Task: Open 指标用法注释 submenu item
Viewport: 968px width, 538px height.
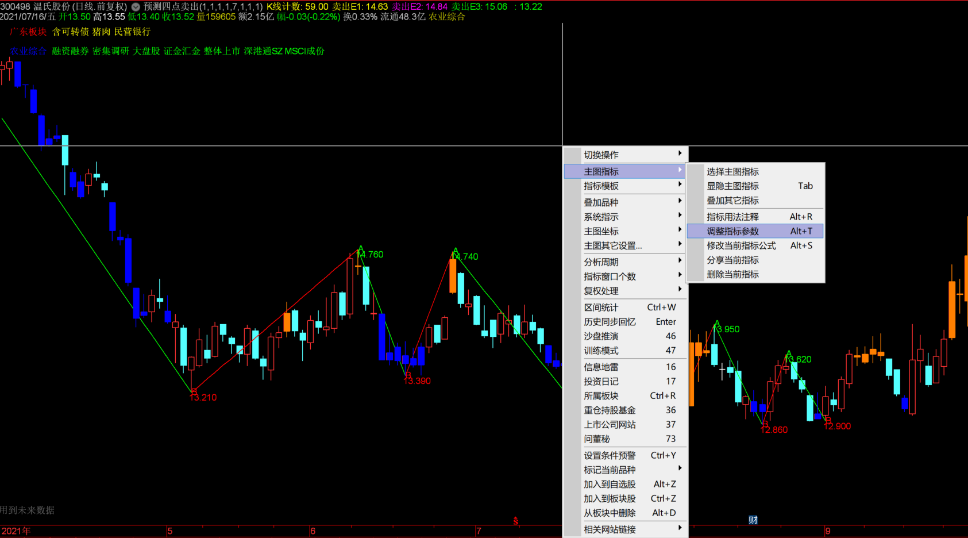Action: (x=755, y=217)
